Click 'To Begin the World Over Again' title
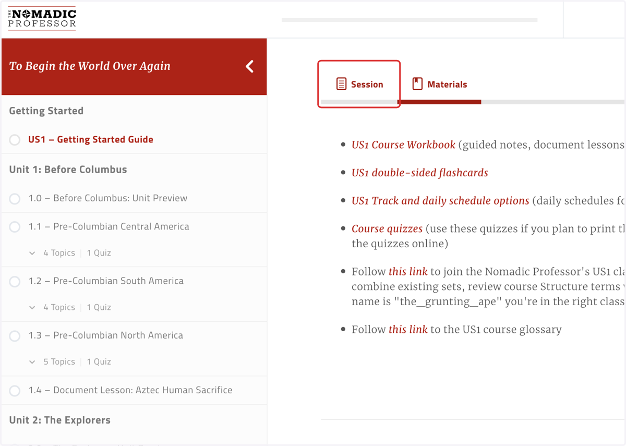This screenshot has height=446, width=626. 90,66
